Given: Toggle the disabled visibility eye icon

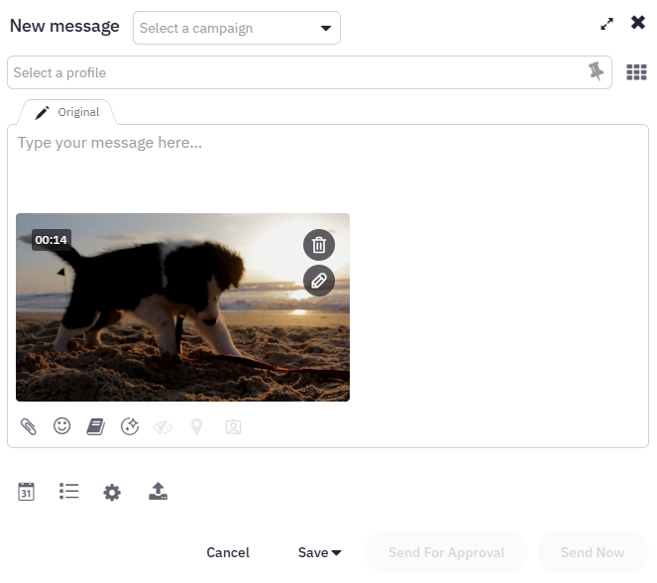Looking at the screenshot, I should (x=163, y=427).
